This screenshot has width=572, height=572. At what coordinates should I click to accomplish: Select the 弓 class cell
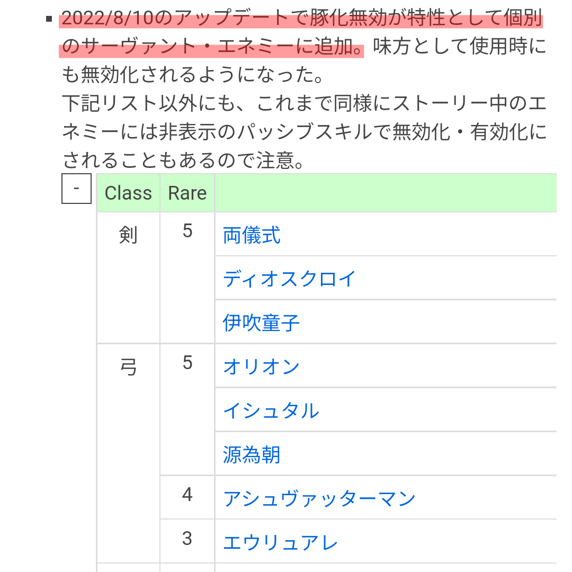coord(128,367)
